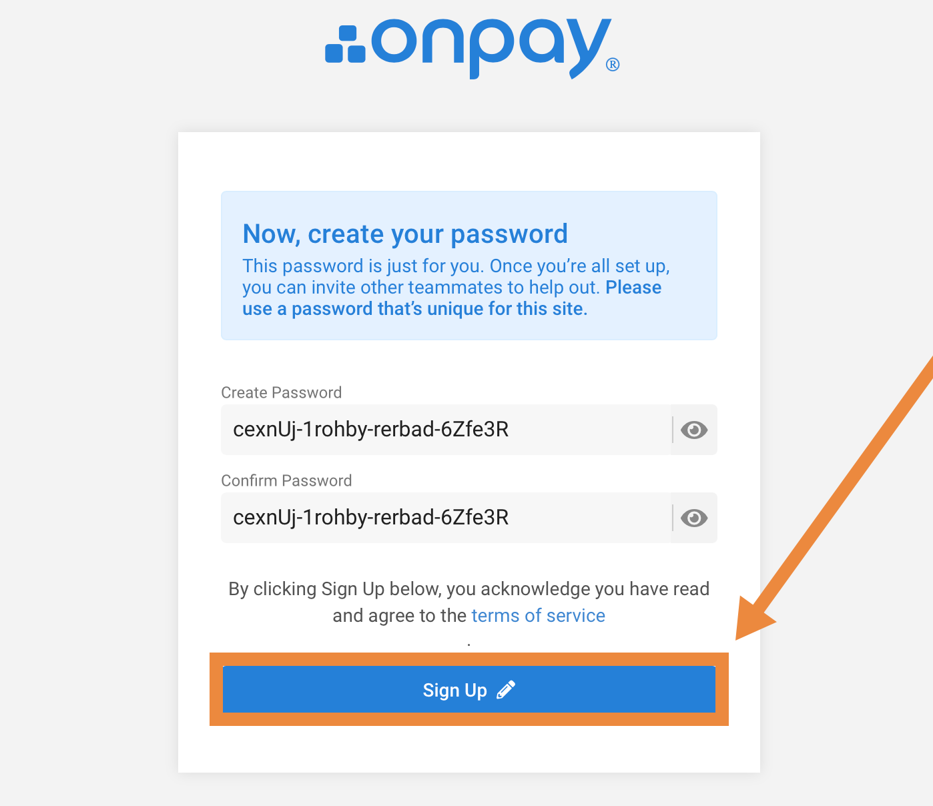
Task: Click the pencil icon on Sign Up
Action: 506,689
